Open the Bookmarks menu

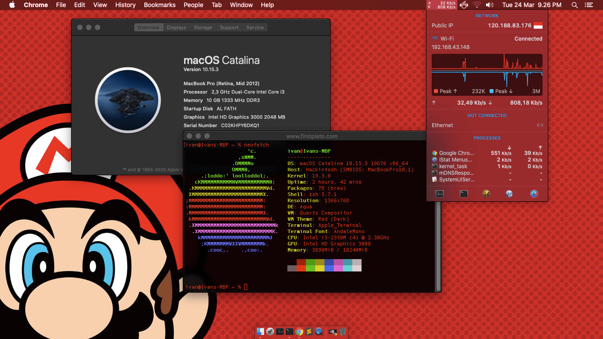coord(160,5)
